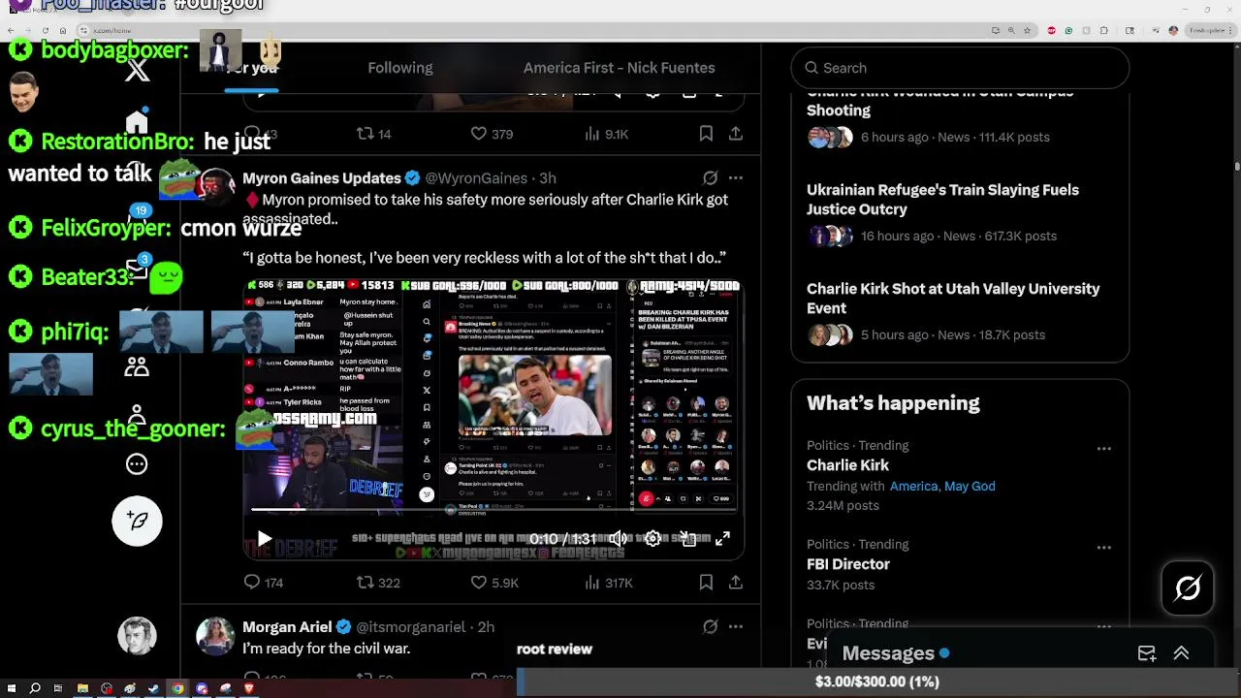
Task: Open more options for Charlie Kirk trend
Action: click(1103, 449)
